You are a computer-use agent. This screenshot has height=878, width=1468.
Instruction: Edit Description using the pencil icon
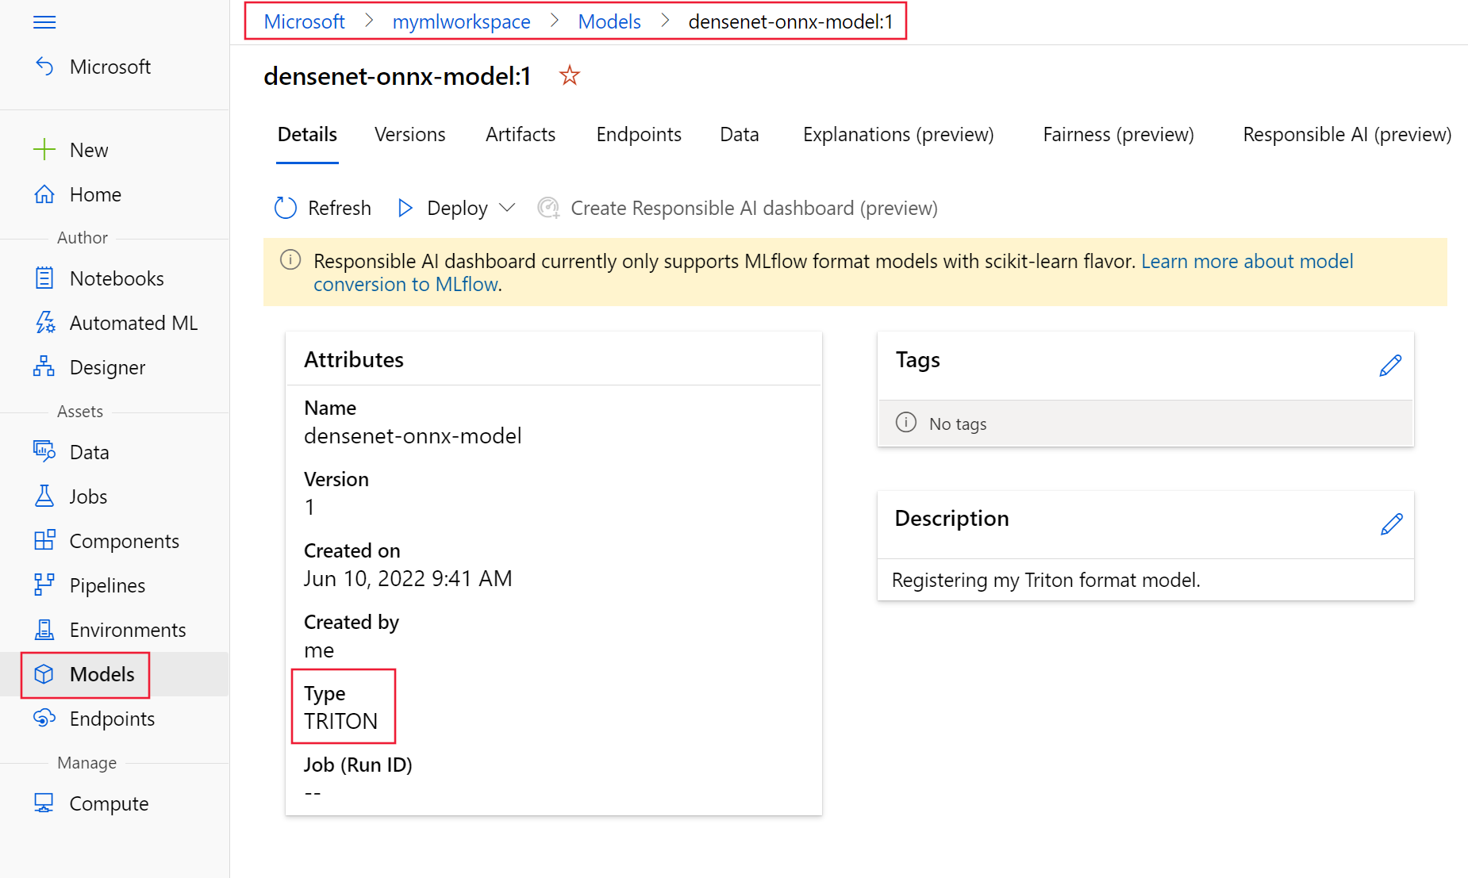[1391, 524]
